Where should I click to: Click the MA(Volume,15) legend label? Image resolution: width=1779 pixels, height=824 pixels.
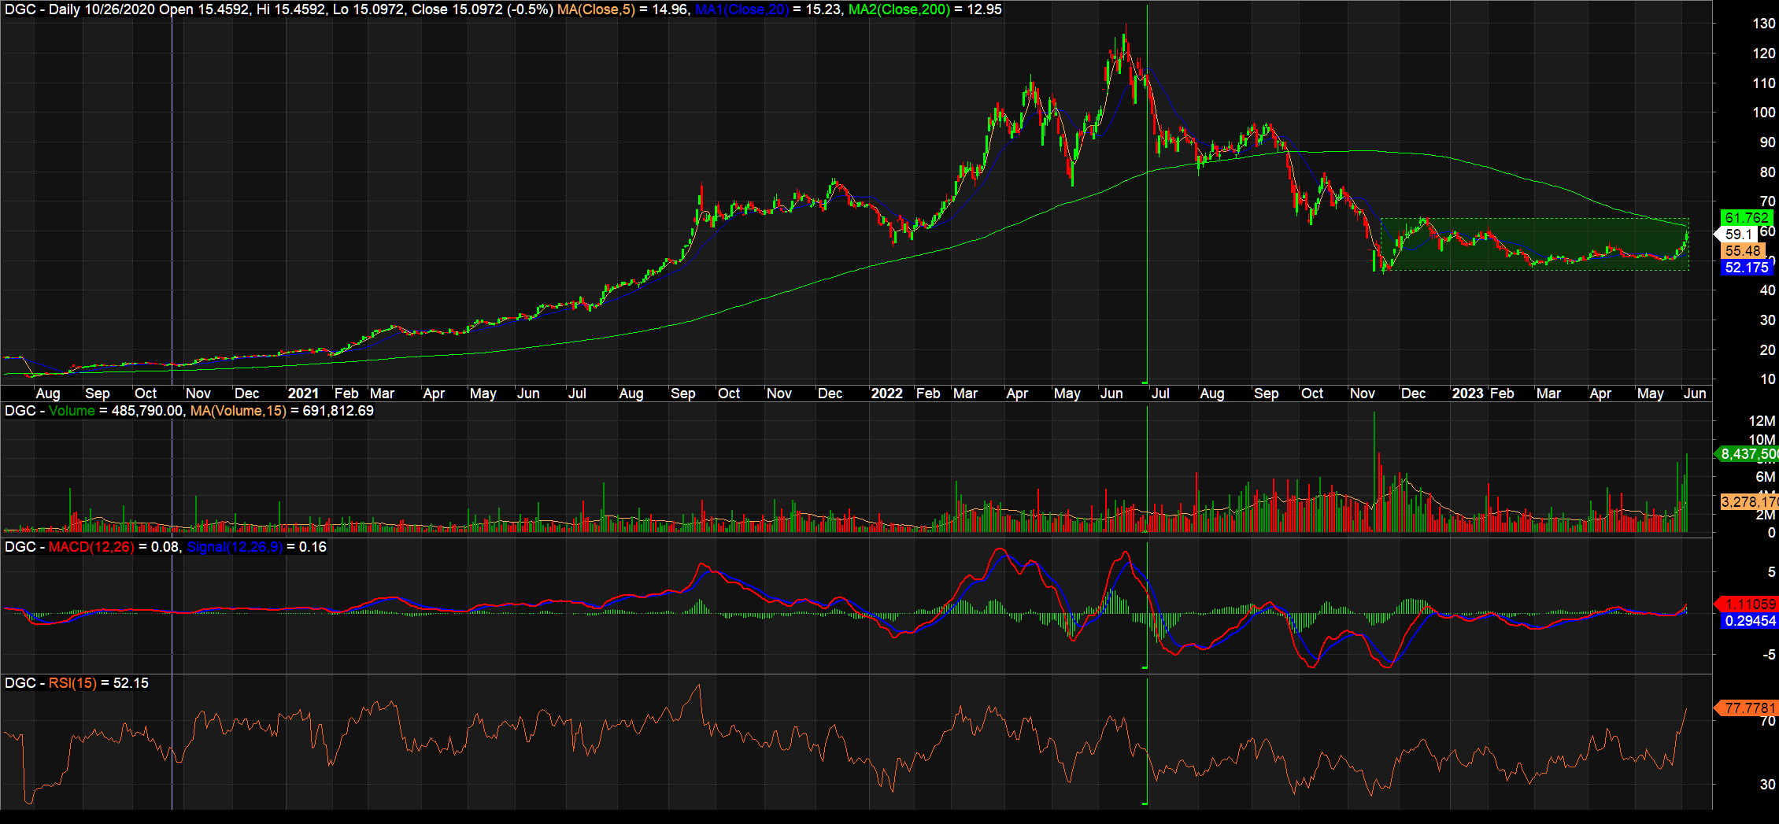(x=238, y=411)
